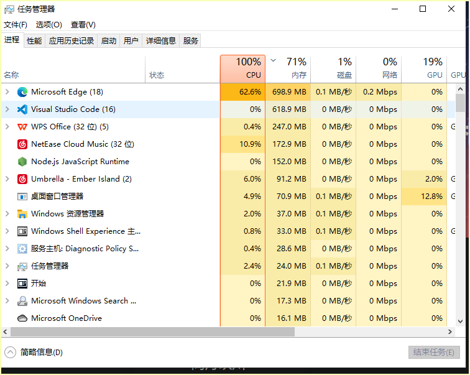Click the Microsoft OneDrive cloud icon
The height and width of the screenshot is (375, 470).
click(22, 318)
